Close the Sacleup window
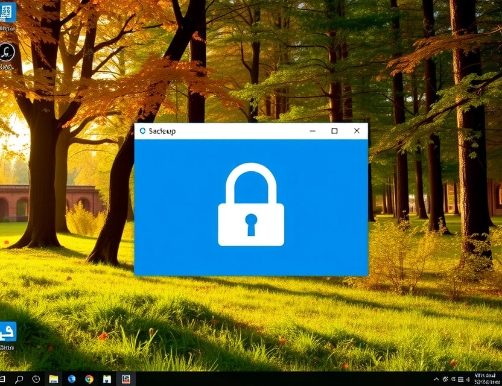Viewport: 502px width, 386px height. (x=357, y=131)
